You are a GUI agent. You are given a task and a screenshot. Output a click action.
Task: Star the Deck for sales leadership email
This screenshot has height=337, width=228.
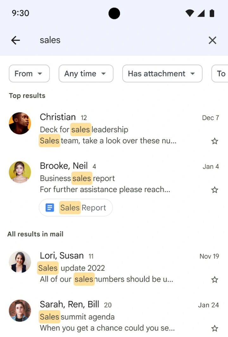pos(215,141)
